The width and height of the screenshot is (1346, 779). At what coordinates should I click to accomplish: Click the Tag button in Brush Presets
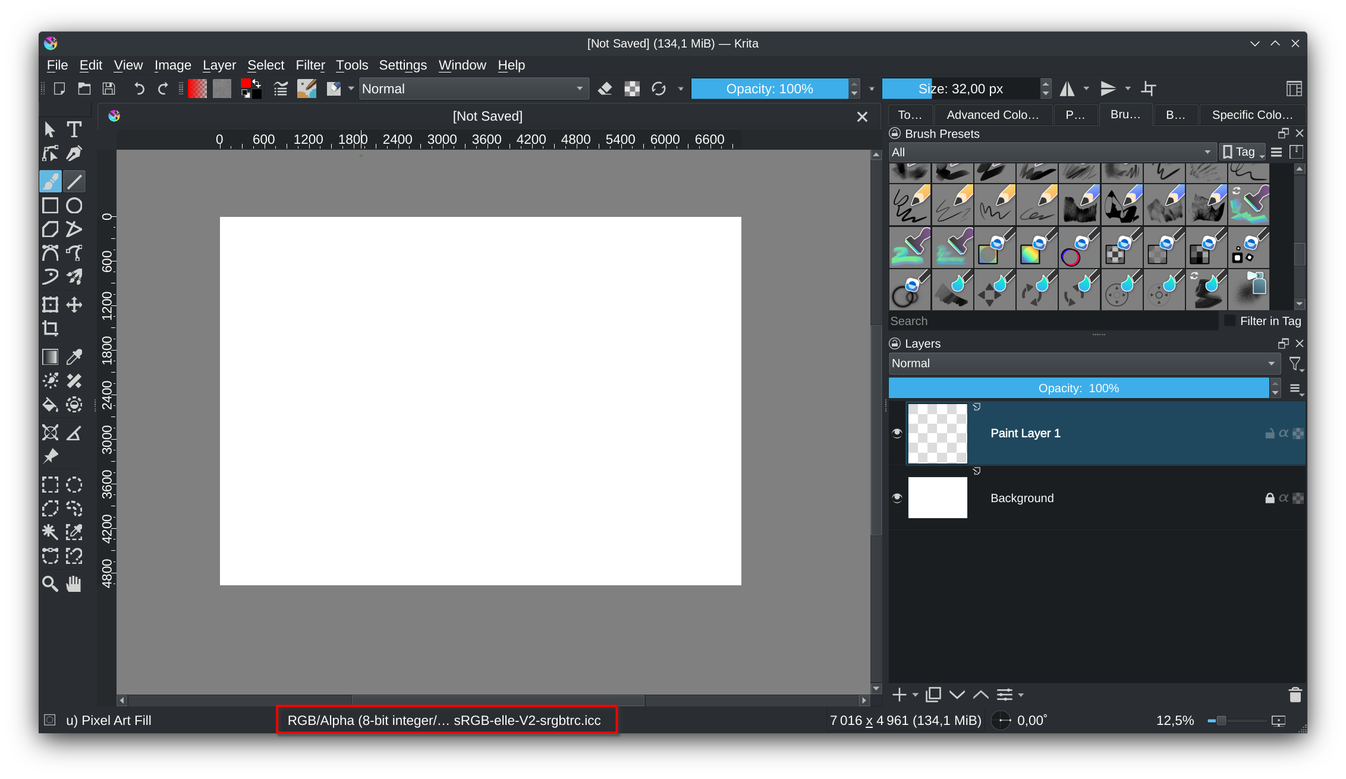pos(1241,152)
